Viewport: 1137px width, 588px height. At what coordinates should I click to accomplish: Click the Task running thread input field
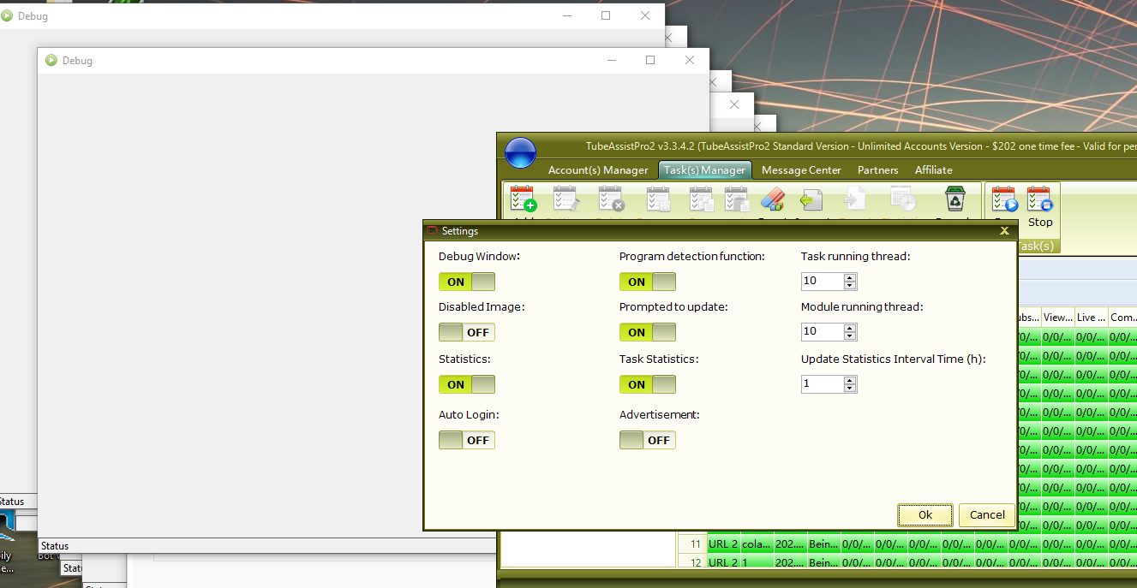pyautogui.click(x=822, y=281)
